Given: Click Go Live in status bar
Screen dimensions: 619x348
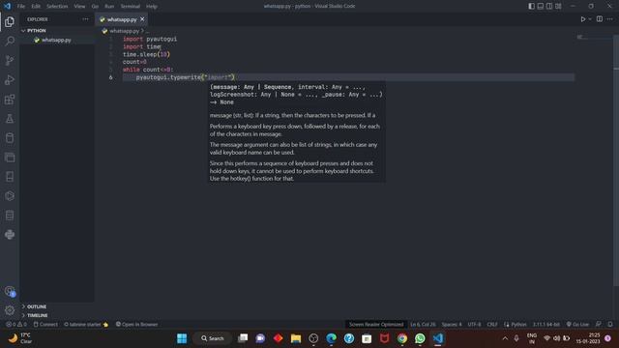Looking at the screenshot, I should click(x=577, y=325).
